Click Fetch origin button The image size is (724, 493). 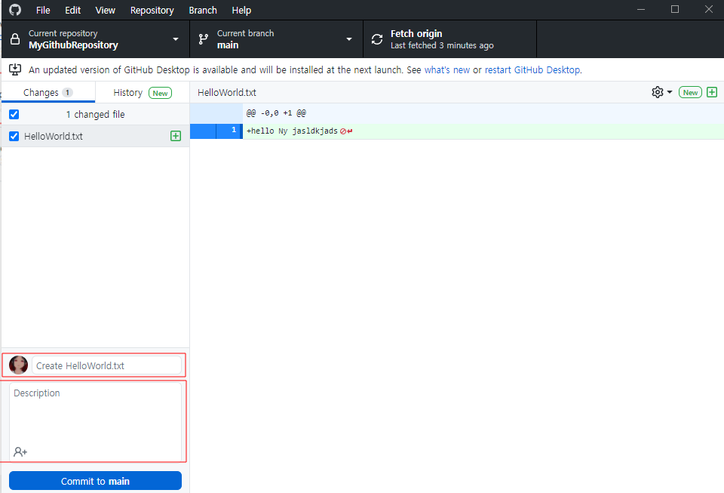pos(449,39)
